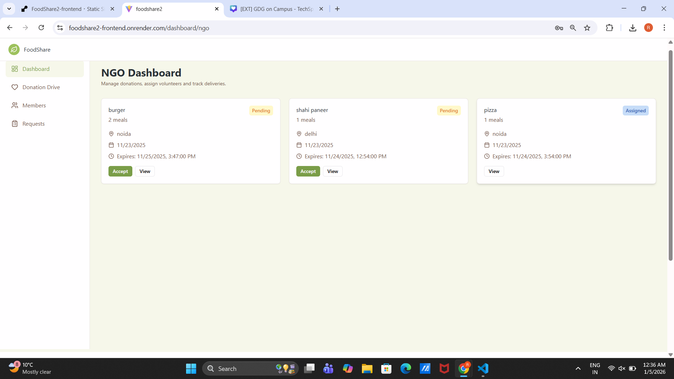Click the zoom magnifier icon in address bar
Image resolution: width=674 pixels, height=379 pixels.
tap(573, 28)
